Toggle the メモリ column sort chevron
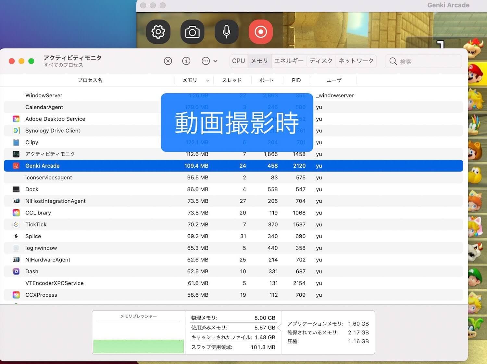 (x=208, y=81)
